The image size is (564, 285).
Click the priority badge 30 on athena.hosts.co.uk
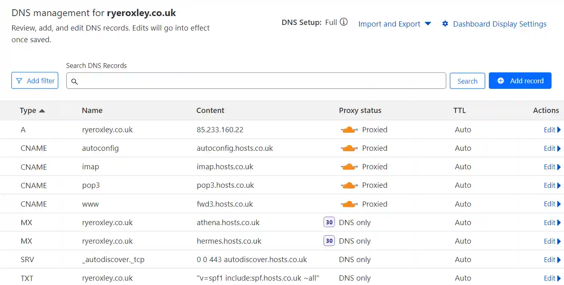[x=329, y=222]
